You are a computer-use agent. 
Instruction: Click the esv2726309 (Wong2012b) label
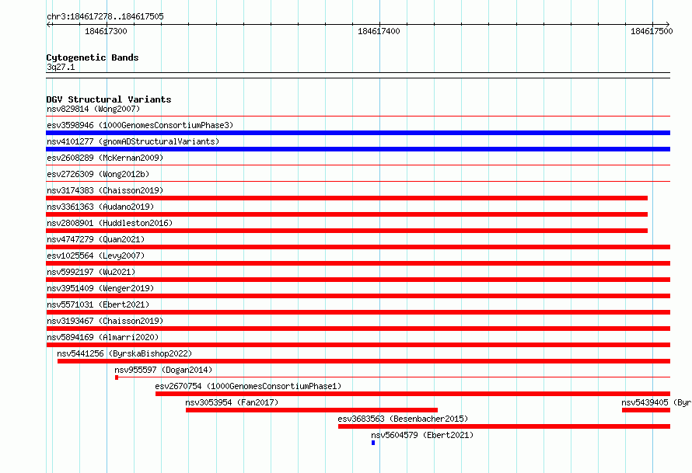pos(98,174)
